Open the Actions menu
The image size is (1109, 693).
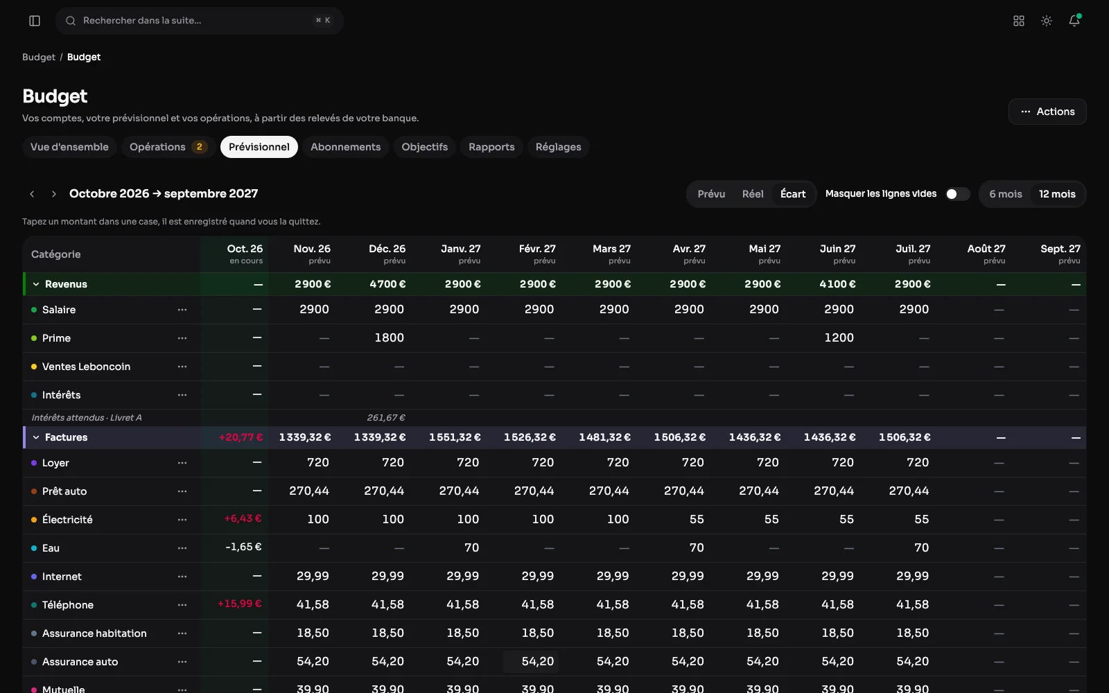point(1047,112)
